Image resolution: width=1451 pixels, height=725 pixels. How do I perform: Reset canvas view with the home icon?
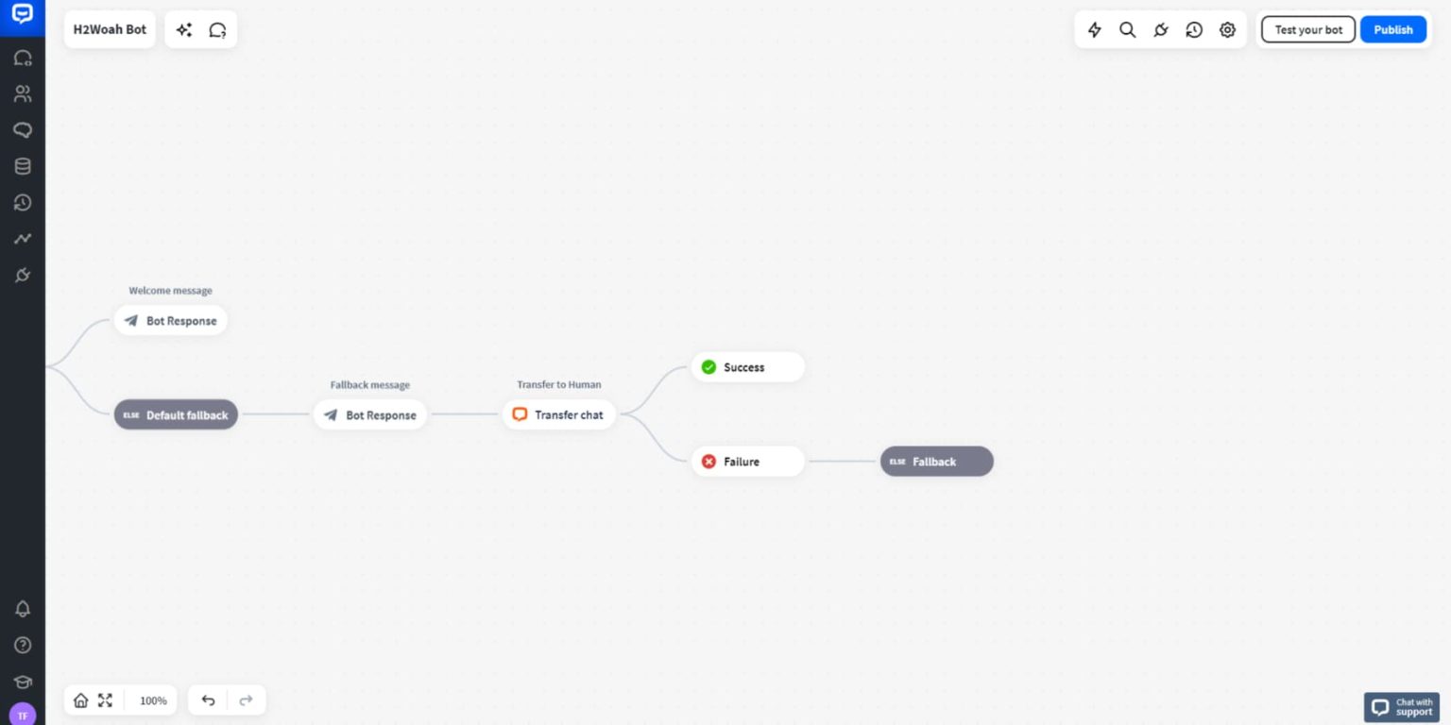click(x=81, y=700)
